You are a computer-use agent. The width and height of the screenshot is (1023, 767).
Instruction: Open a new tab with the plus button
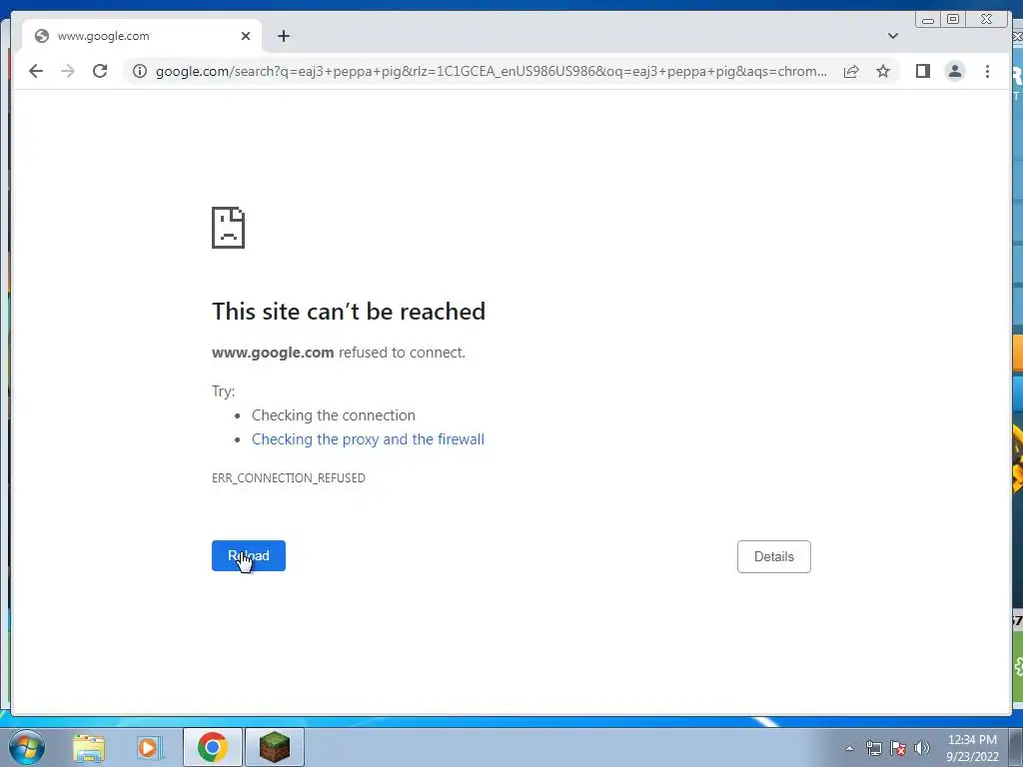tap(283, 36)
